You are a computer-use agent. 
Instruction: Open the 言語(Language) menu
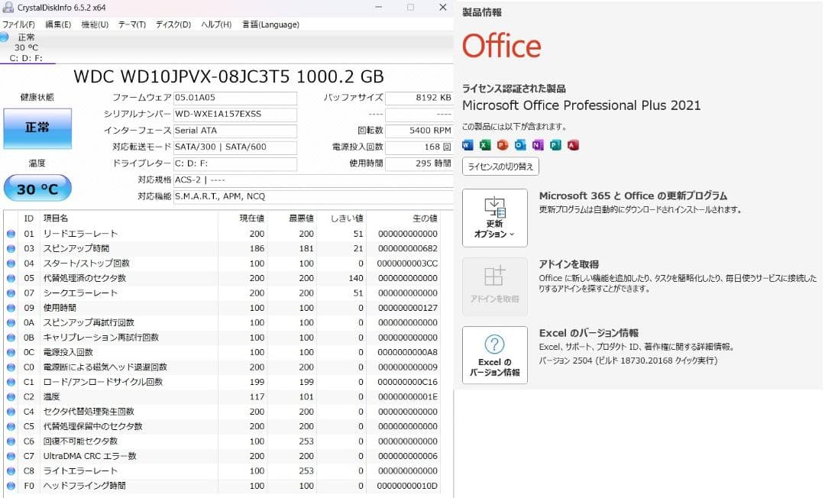pyautogui.click(x=270, y=24)
